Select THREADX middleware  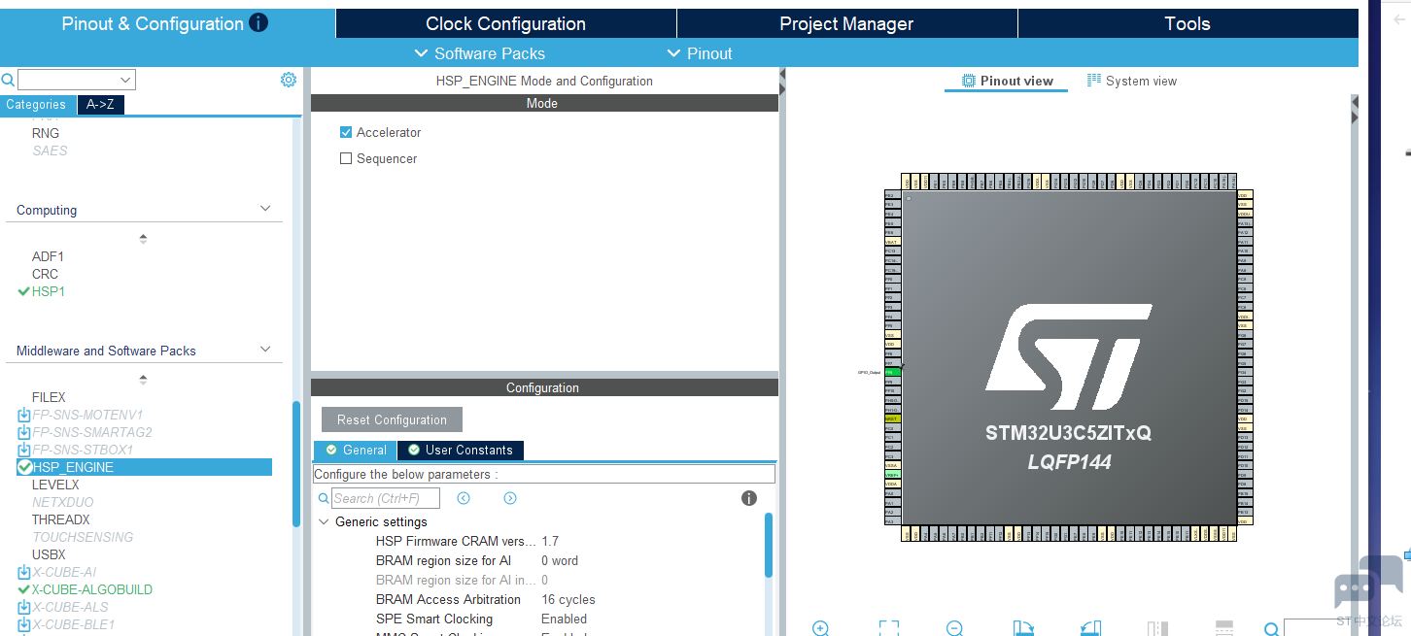(x=60, y=519)
